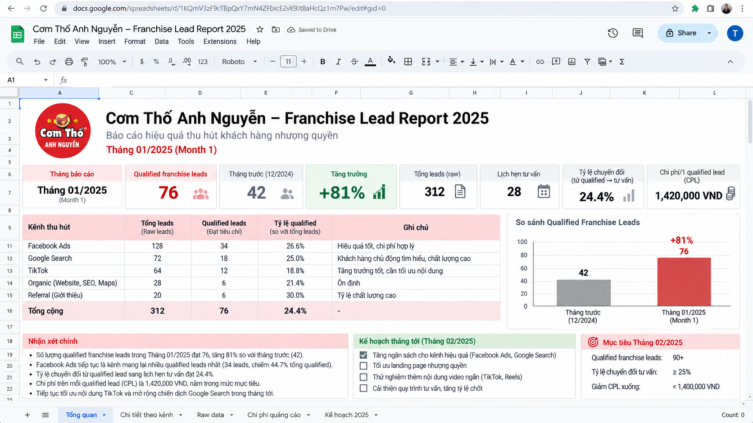Check 'Tối ưu landing page nhượng quyền'
The height and width of the screenshot is (423, 753).
(363, 366)
